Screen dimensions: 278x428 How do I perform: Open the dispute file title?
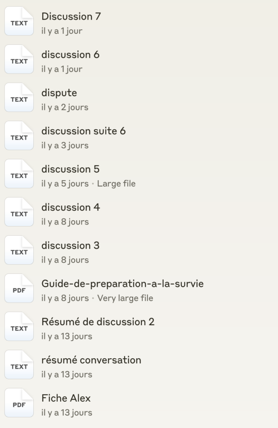point(59,93)
